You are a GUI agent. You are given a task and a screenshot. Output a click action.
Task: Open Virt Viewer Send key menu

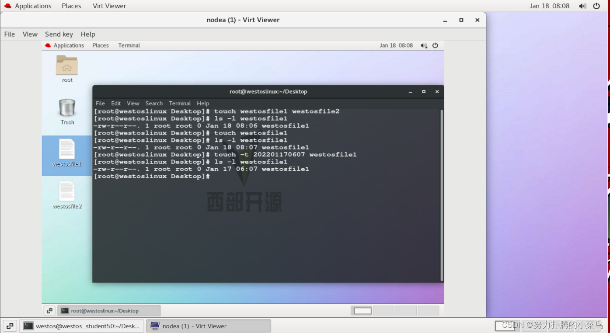(59, 34)
